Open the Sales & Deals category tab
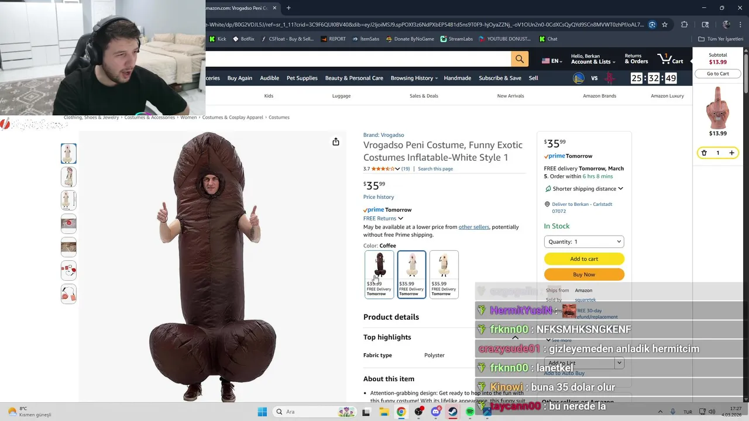This screenshot has width=749, height=421. click(424, 96)
